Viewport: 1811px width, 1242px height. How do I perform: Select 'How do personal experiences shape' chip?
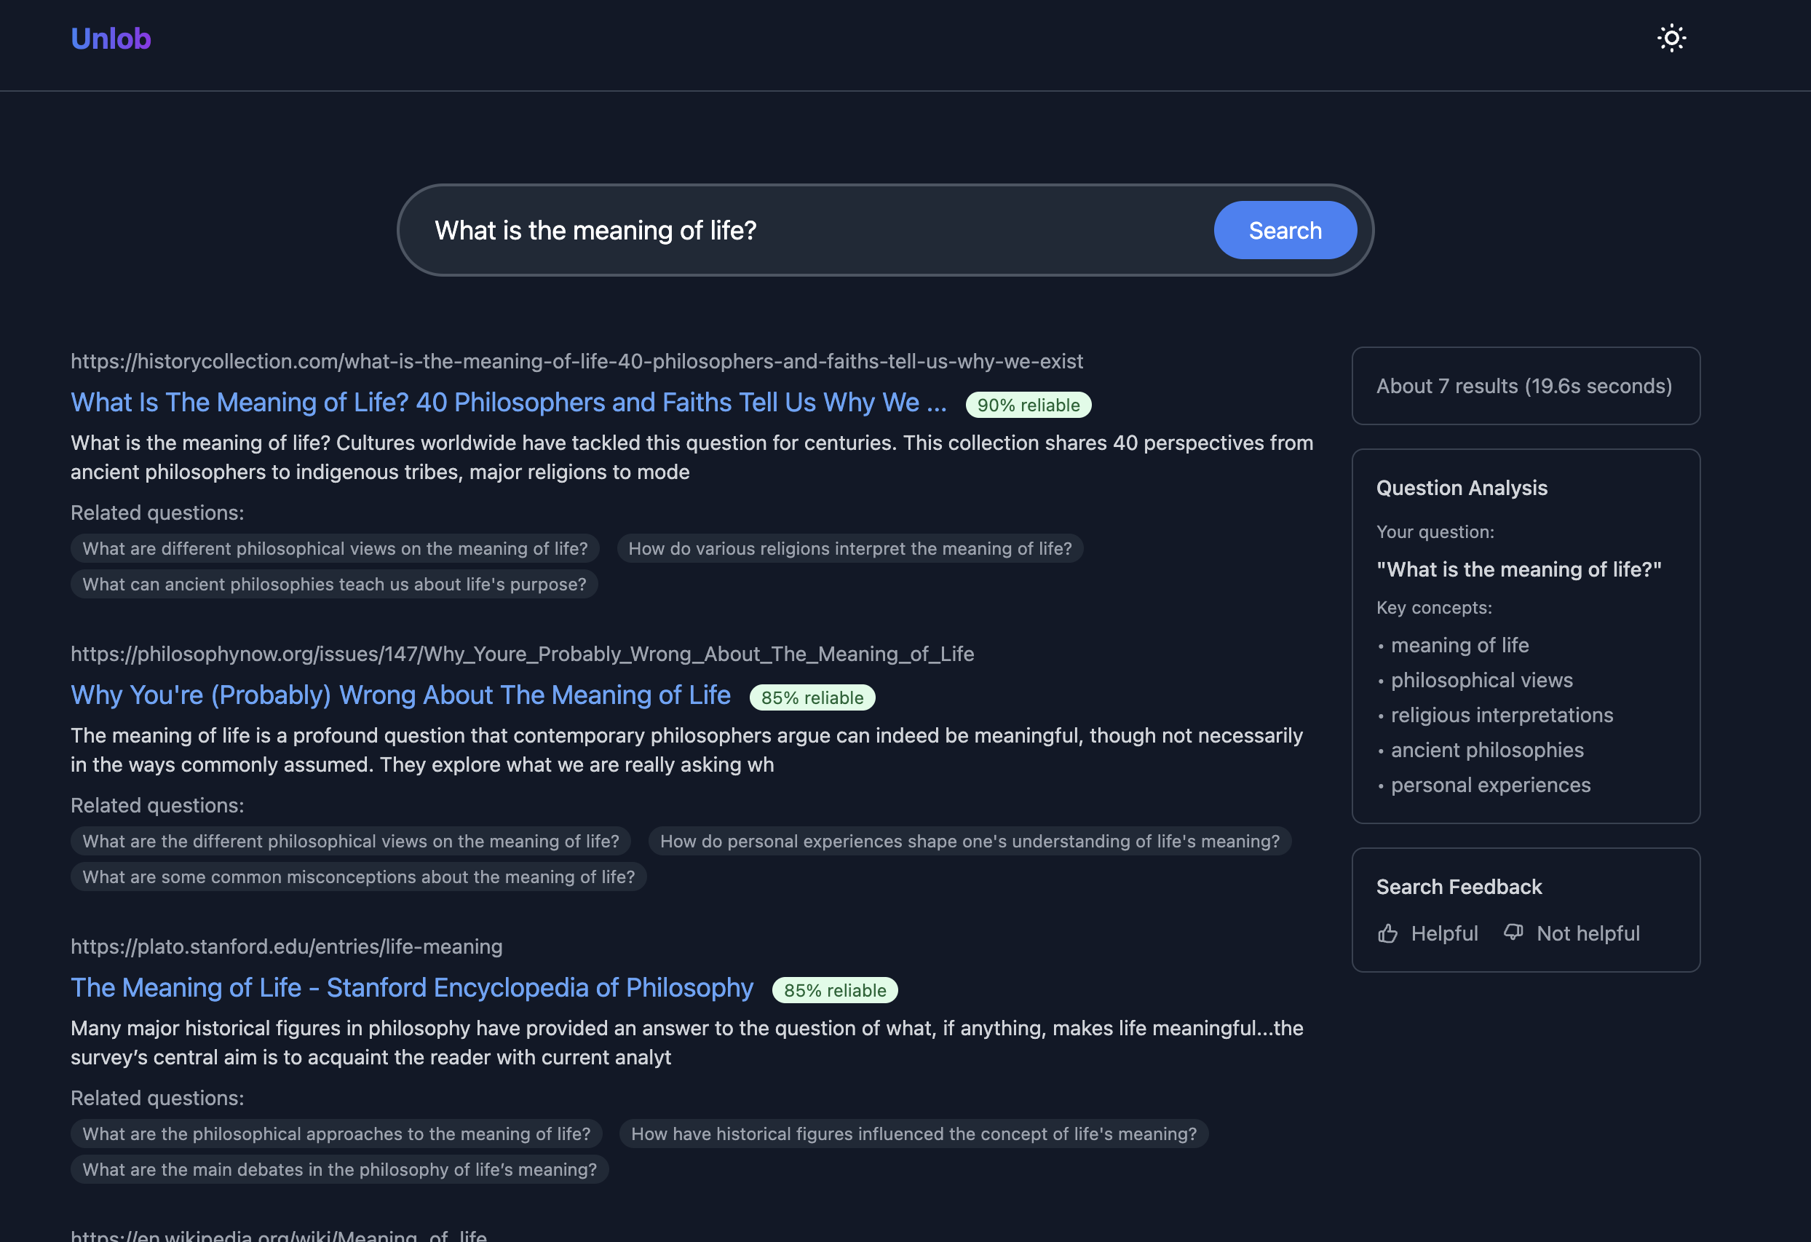click(x=970, y=842)
